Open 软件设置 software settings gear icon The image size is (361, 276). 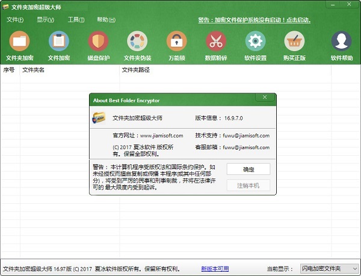tap(255, 42)
